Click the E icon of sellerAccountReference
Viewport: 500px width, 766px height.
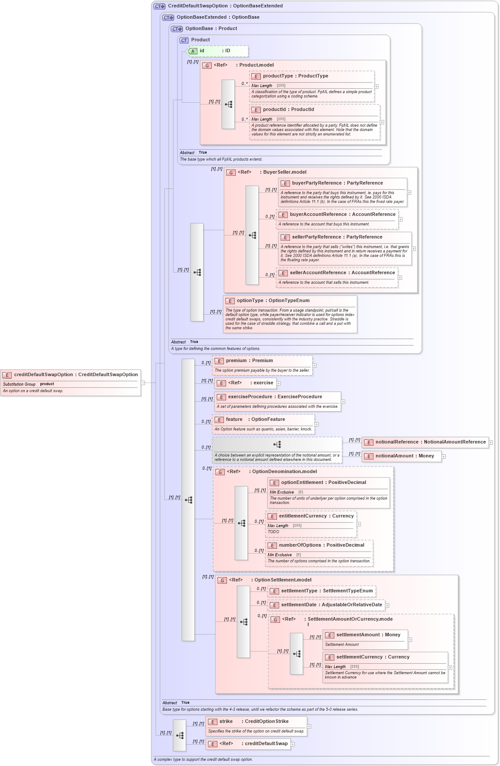coord(283,273)
